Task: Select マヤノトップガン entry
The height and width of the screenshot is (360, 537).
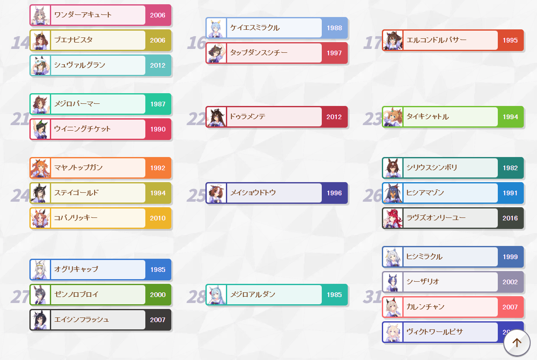Action: coord(101,168)
